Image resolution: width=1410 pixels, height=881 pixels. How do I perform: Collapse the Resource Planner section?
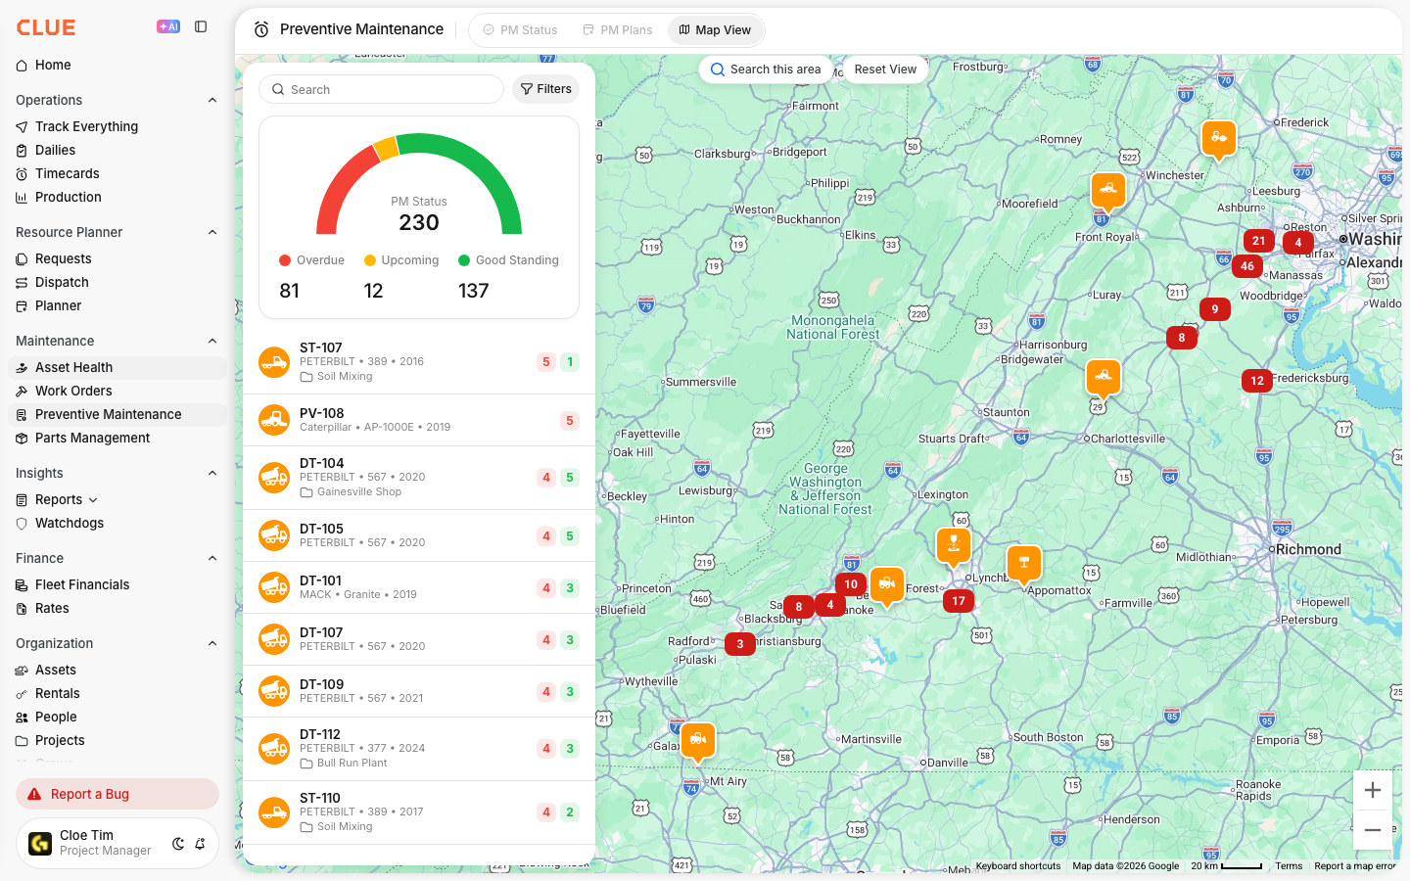click(212, 232)
